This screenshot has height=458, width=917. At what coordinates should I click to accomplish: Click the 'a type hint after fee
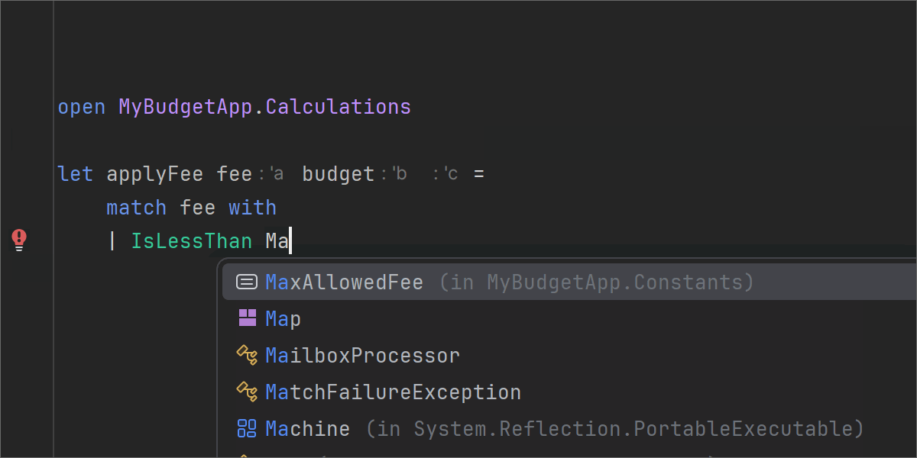click(x=275, y=174)
